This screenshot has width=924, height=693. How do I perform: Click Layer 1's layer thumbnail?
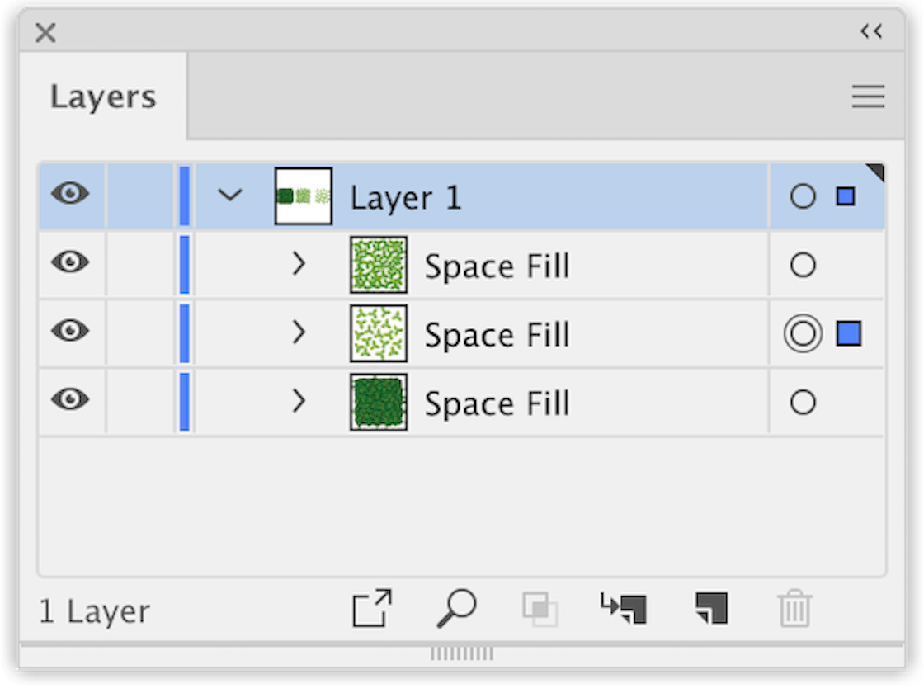coord(303,196)
